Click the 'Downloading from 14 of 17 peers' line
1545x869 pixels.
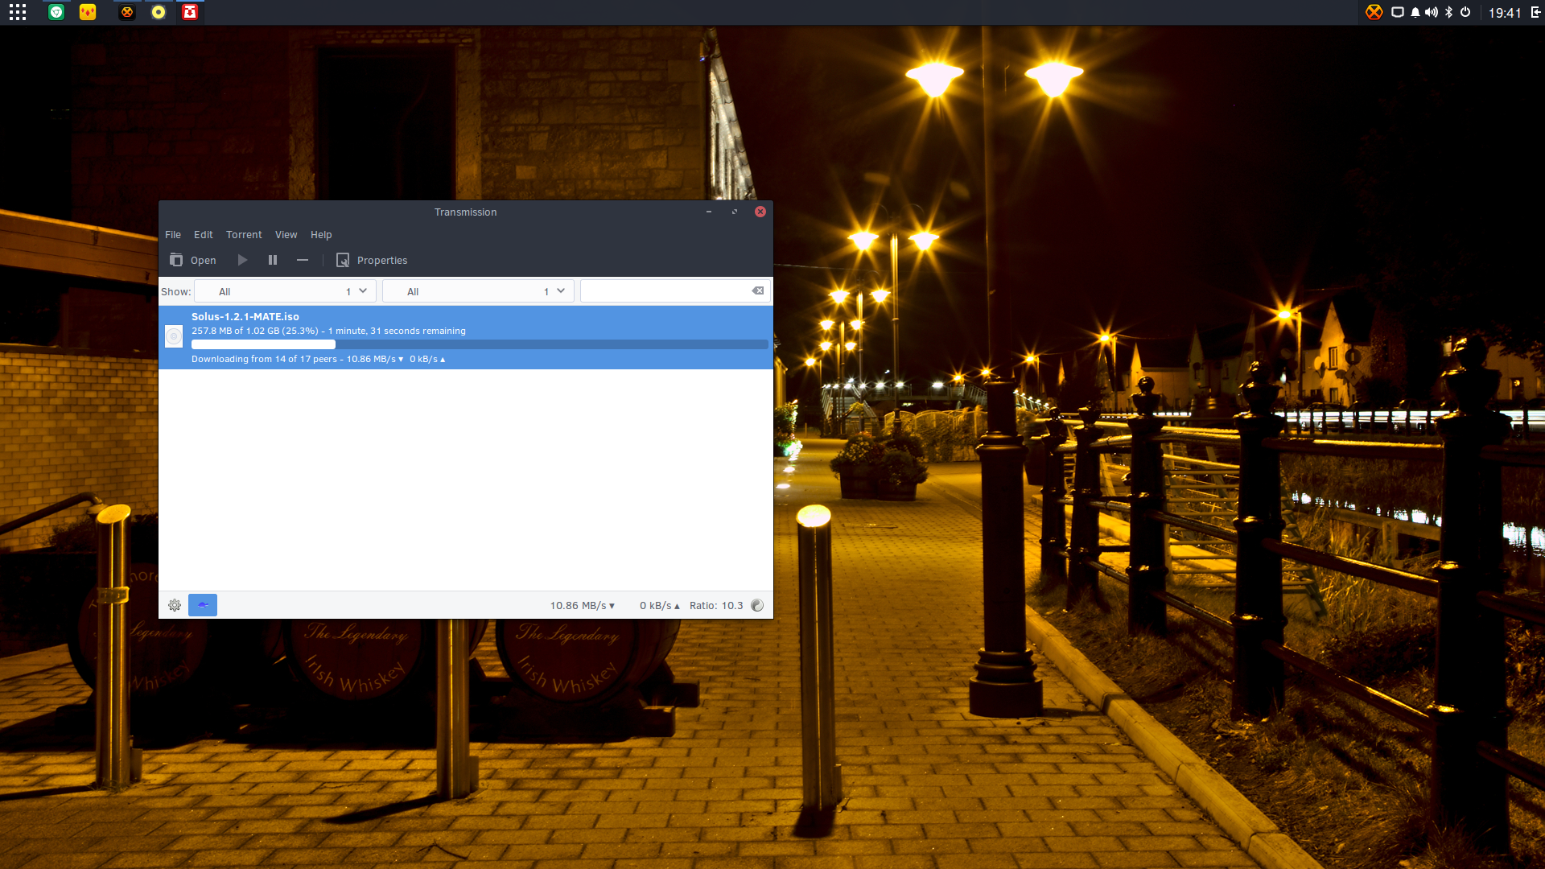[x=319, y=359]
